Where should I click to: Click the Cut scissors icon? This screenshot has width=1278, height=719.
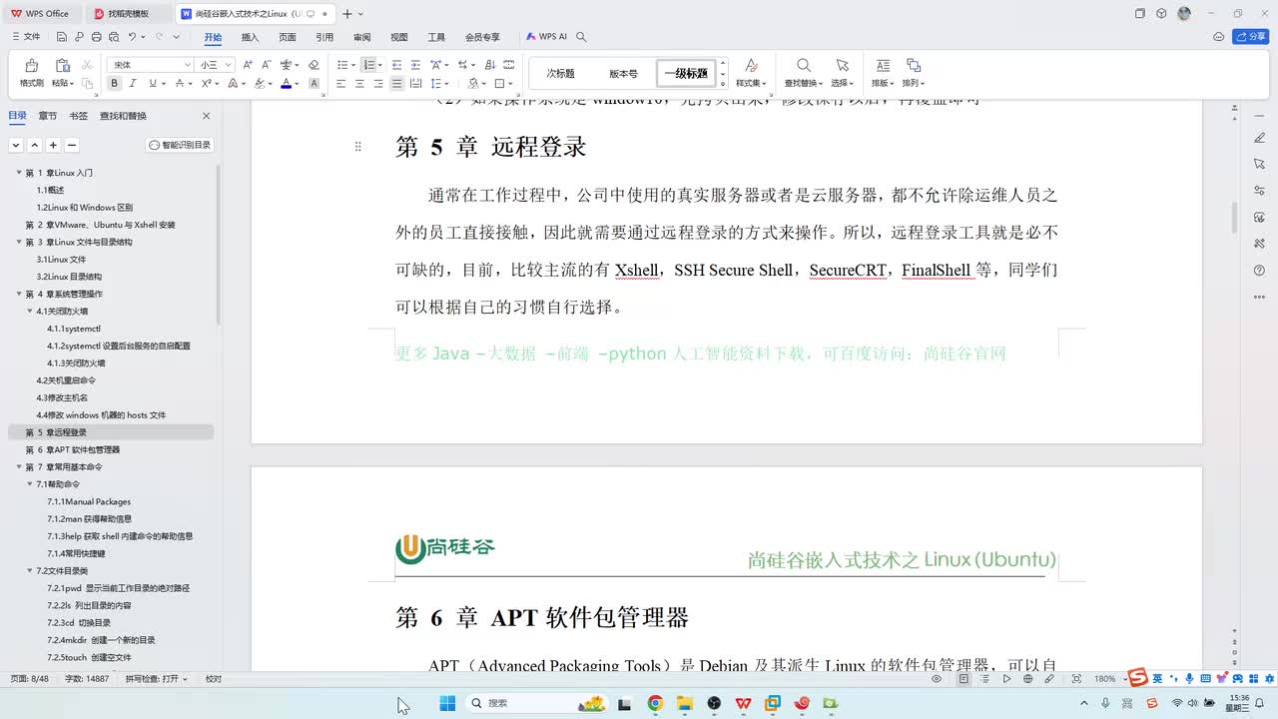click(87, 65)
